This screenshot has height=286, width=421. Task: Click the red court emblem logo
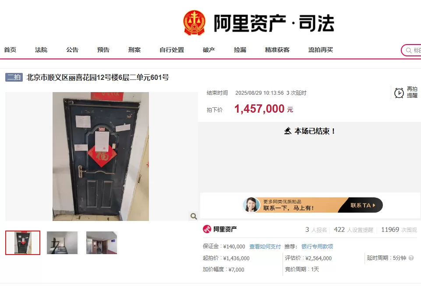coord(194,23)
